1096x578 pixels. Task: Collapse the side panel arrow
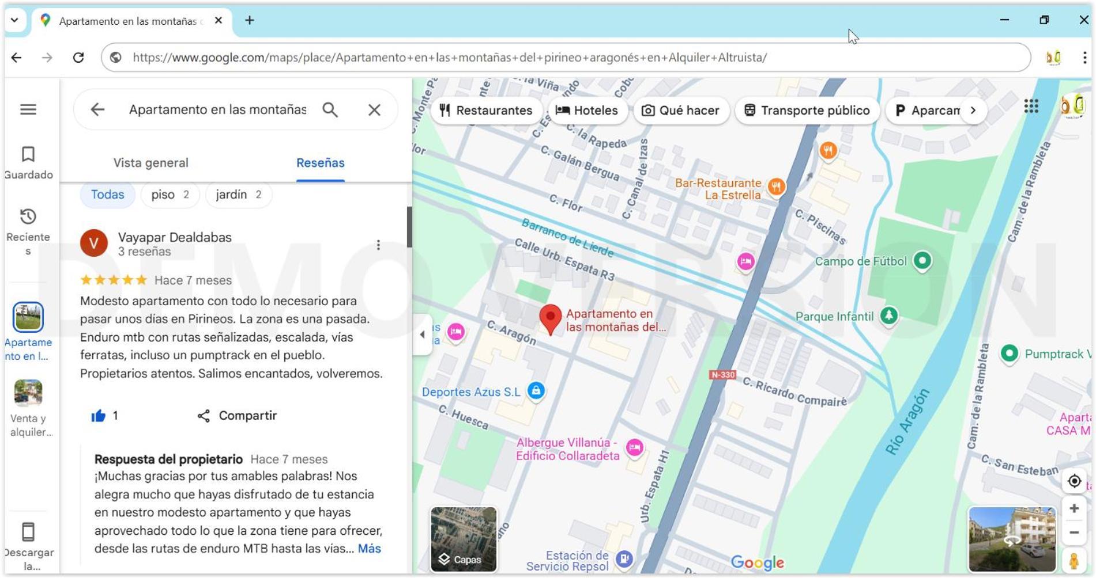tap(423, 334)
